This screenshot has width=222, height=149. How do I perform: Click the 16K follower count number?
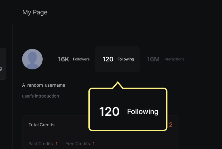[x=63, y=59]
